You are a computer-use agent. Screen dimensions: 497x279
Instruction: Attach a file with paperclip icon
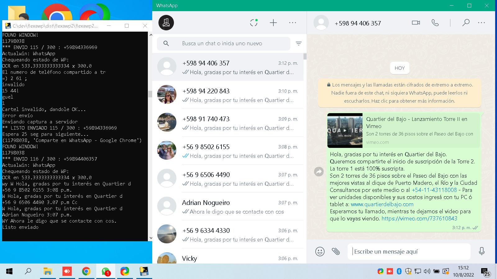pyautogui.click(x=336, y=251)
